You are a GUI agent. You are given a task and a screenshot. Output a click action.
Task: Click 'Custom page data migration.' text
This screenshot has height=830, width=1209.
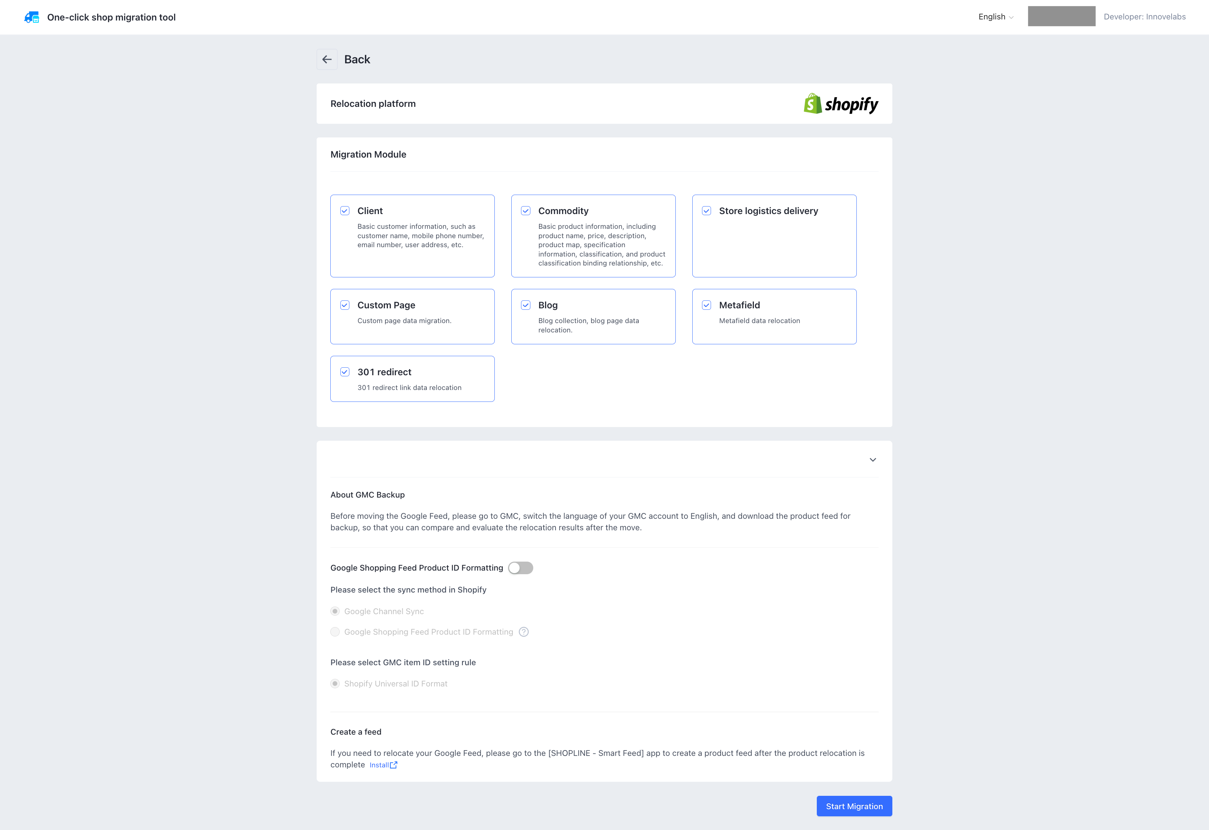click(404, 321)
